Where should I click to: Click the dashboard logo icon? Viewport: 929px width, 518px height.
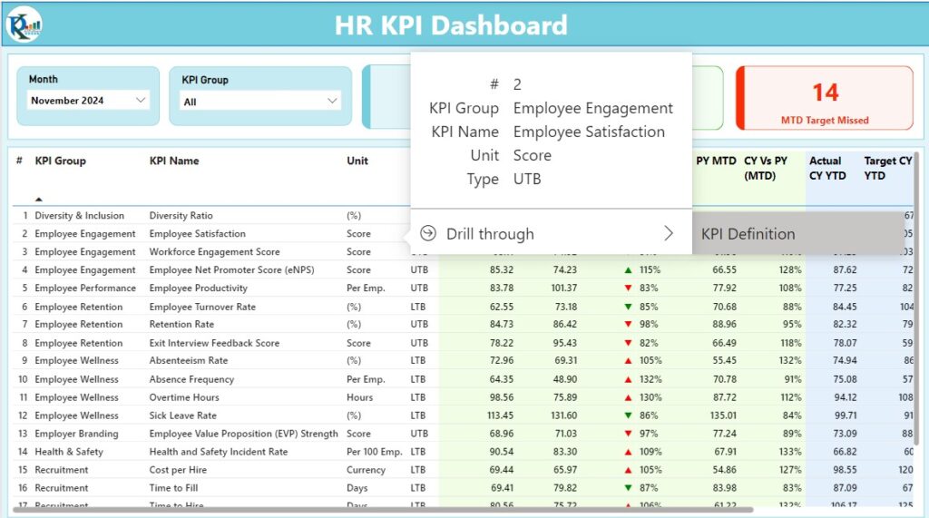pyautogui.click(x=24, y=24)
